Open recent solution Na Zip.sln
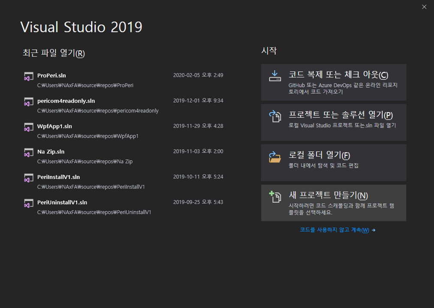 [x=124, y=156]
